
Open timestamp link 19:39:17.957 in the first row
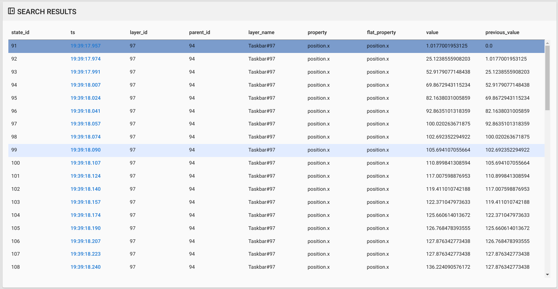tap(85, 46)
